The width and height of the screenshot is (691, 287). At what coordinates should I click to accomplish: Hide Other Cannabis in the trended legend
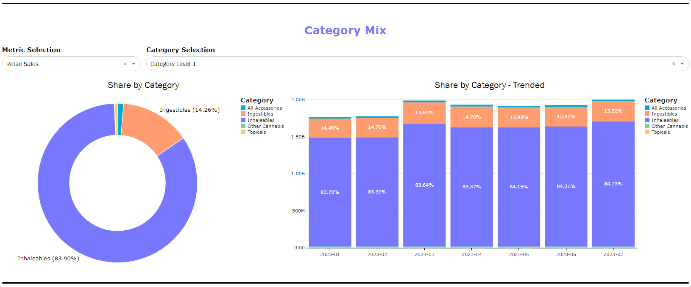[669, 126]
